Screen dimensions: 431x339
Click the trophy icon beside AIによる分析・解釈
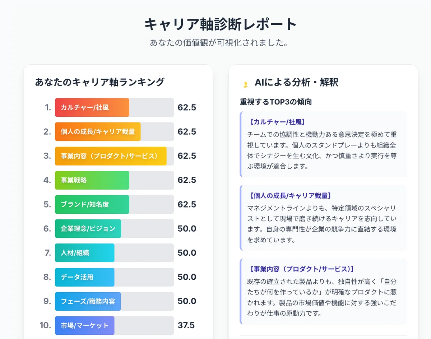click(246, 84)
